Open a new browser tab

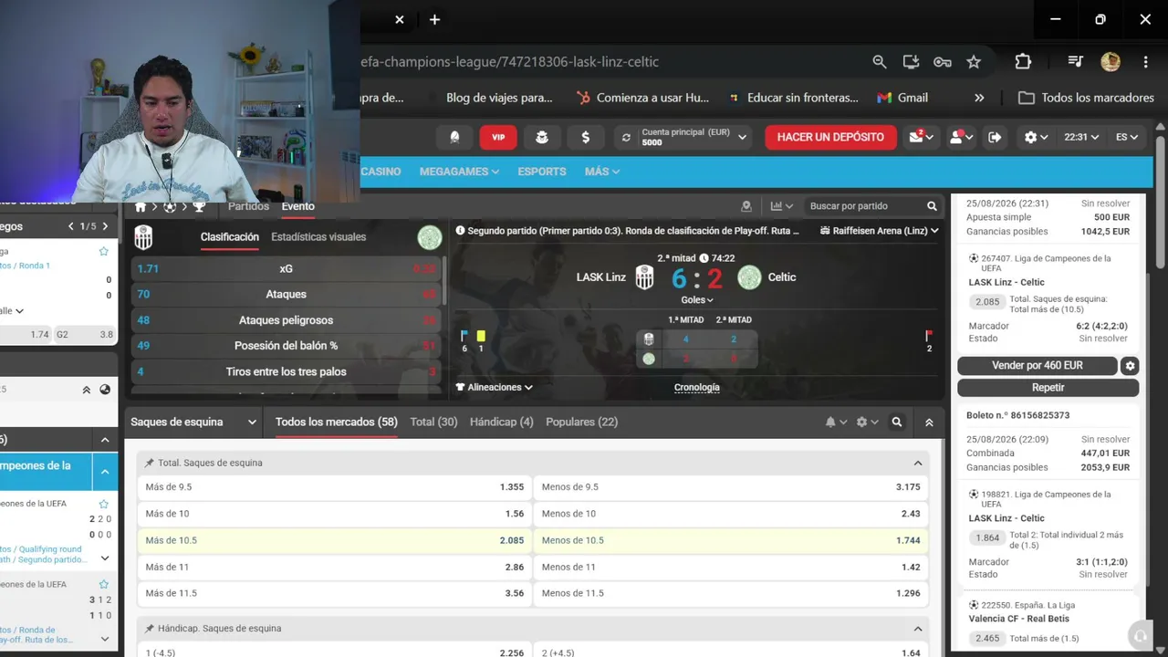pyautogui.click(x=434, y=19)
